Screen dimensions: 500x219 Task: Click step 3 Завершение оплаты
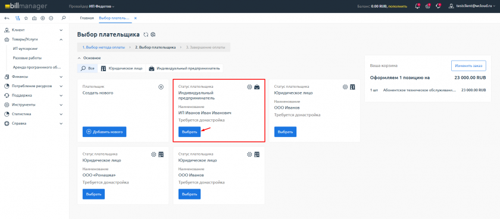tap(206, 47)
